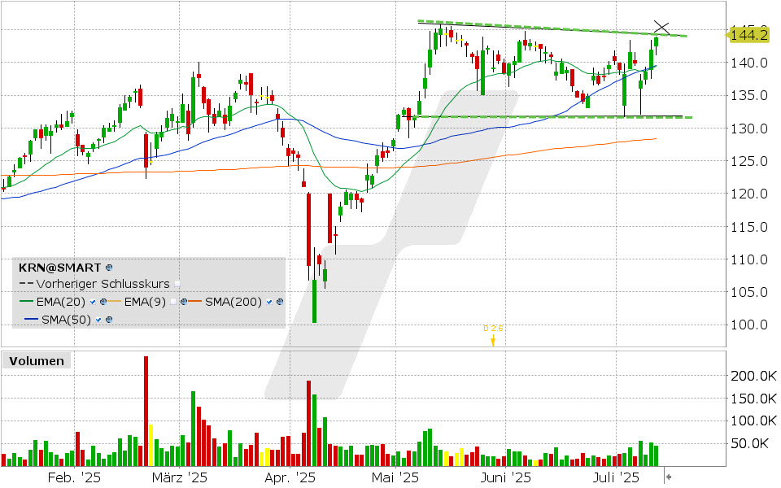Open the EMA(20) settings globe icon
Screen dimensions: 781x488
[103, 302]
